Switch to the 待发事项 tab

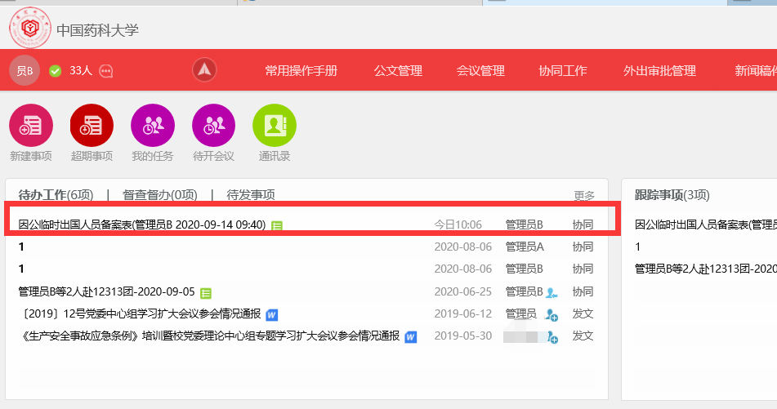pos(251,195)
